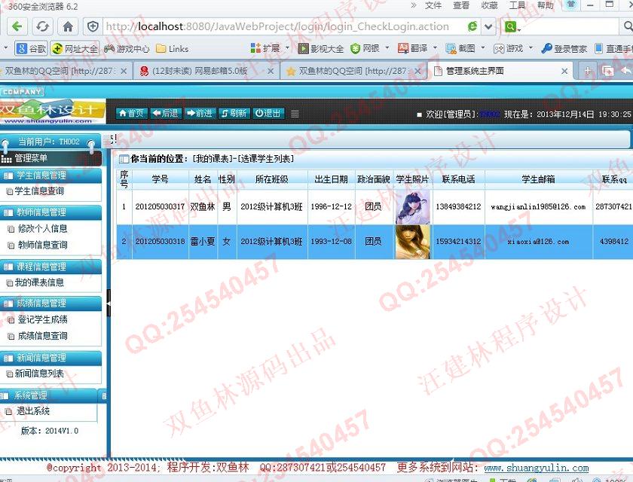The image size is (633, 482).
Task: Open the 截图 screenshot dropdown
Action: [x=465, y=49]
